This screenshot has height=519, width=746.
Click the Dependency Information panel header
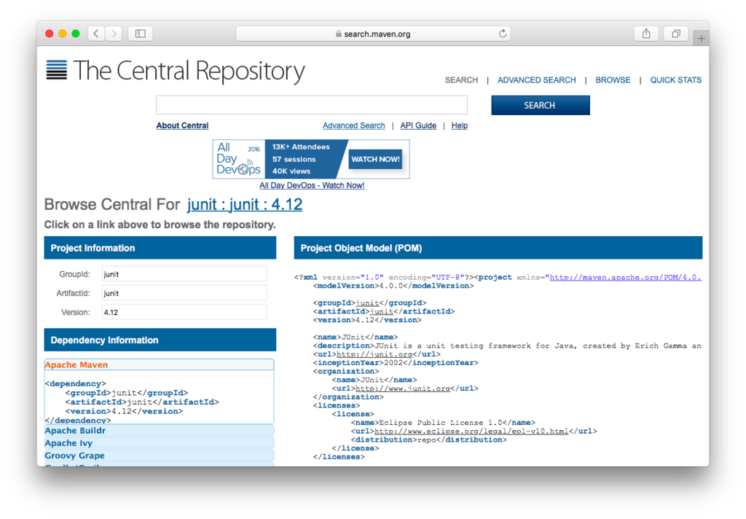pyautogui.click(x=160, y=340)
